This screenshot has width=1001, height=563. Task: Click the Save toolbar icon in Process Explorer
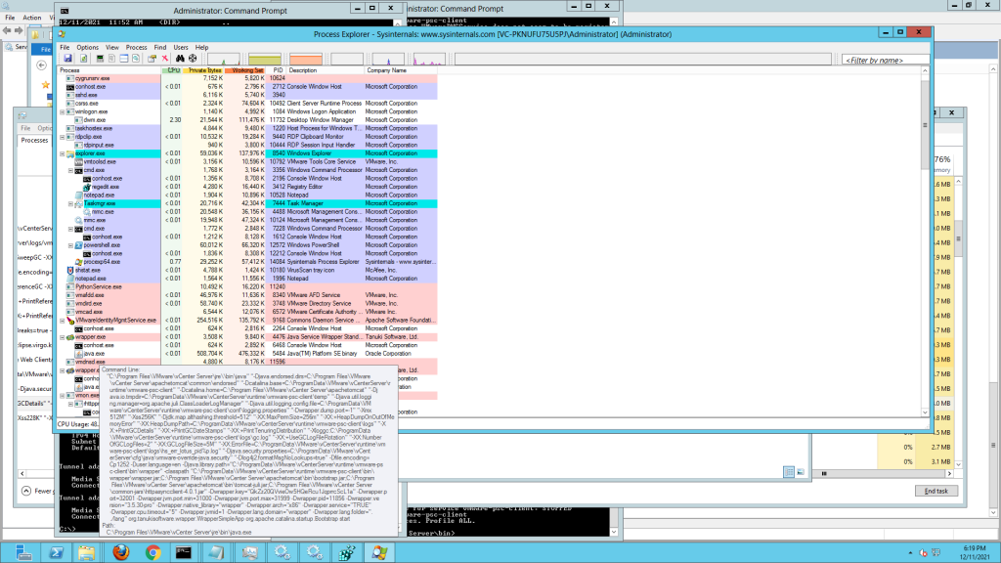click(x=67, y=59)
